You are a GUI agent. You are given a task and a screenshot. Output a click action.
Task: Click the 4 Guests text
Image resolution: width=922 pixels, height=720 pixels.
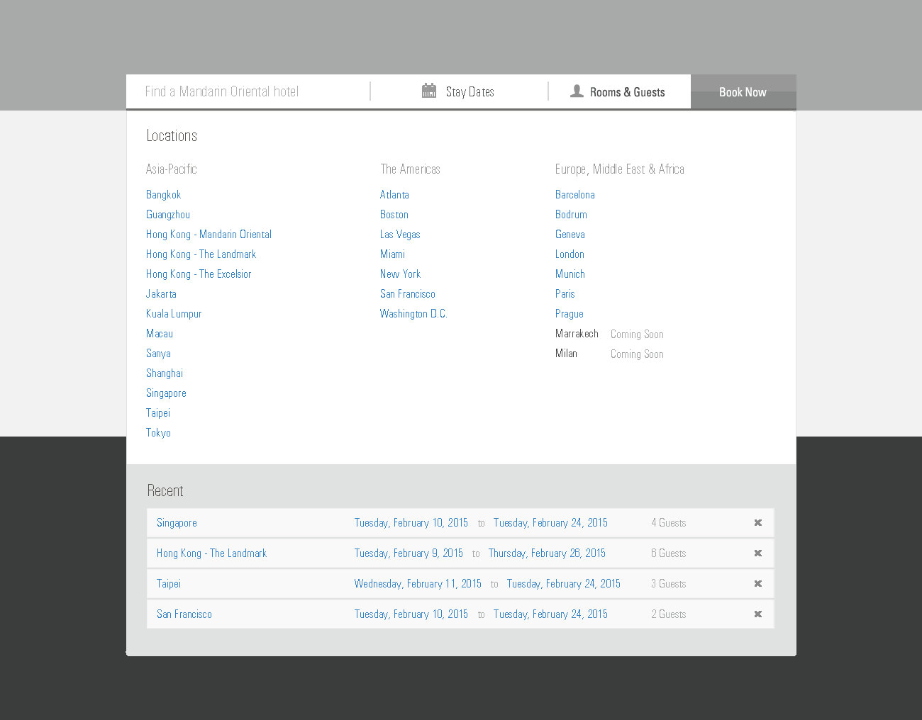[669, 523]
